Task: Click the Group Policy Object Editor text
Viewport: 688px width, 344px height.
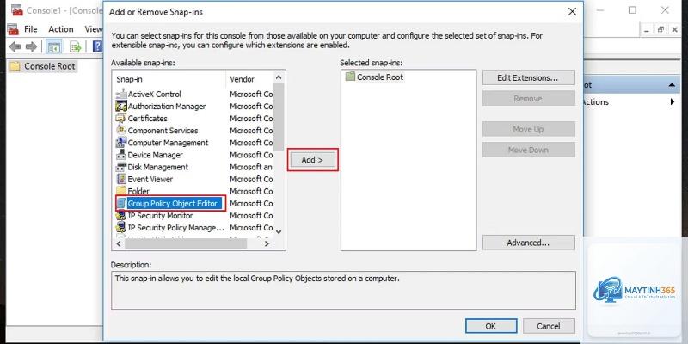Action: (x=173, y=204)
